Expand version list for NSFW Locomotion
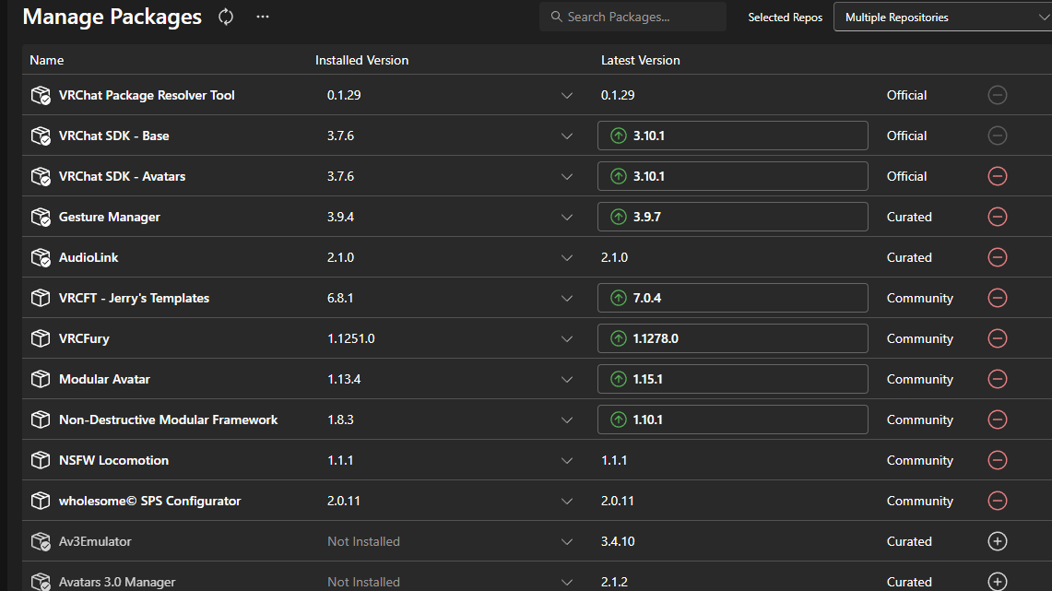The width and height of the screenshot is (1052, 591). 567,461
